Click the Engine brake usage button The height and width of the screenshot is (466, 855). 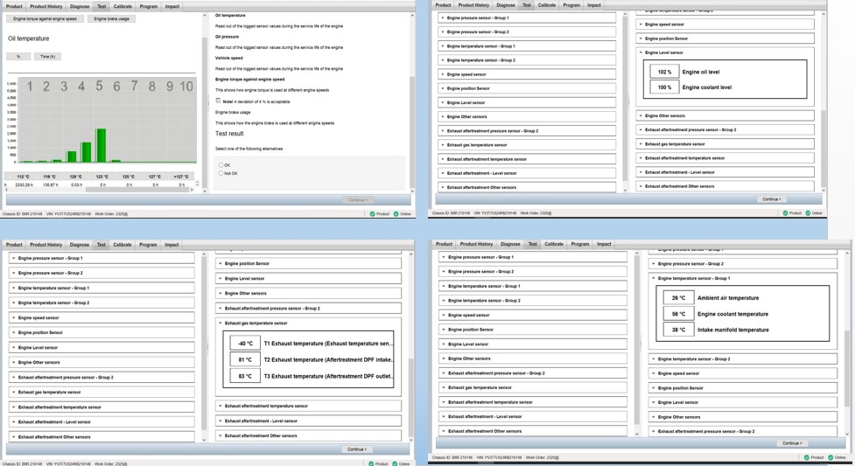click(112, 18)
